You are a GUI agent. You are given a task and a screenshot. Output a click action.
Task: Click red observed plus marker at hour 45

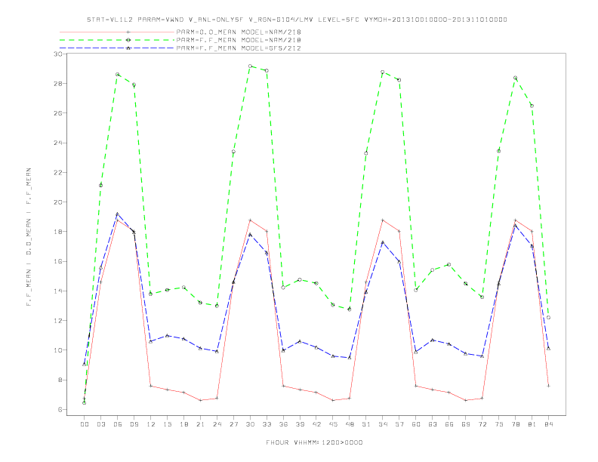tap(333, 400)
